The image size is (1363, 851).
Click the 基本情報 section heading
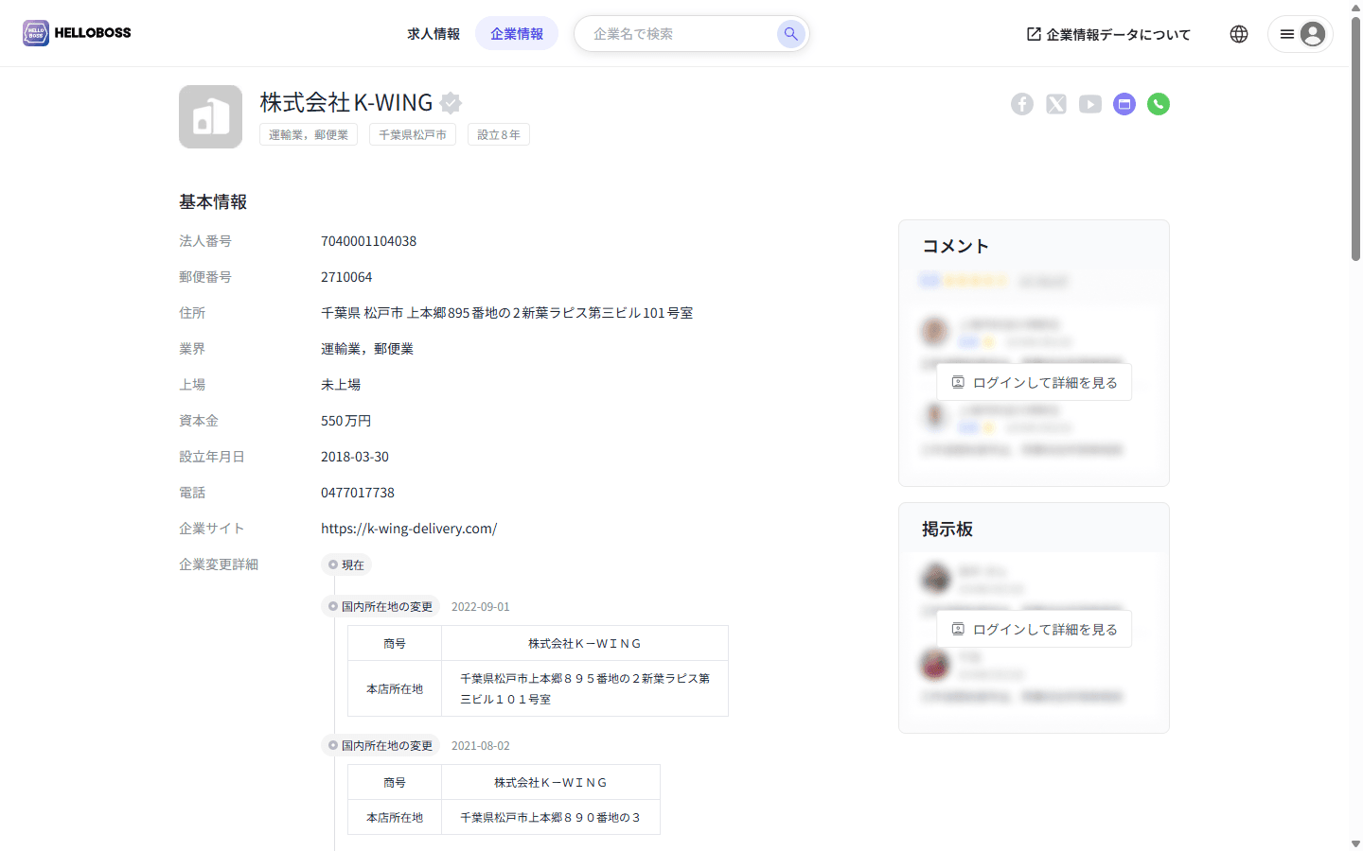213,202
